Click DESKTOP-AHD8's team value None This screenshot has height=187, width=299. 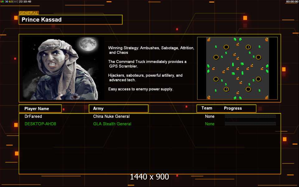click(x=210, y=124)
